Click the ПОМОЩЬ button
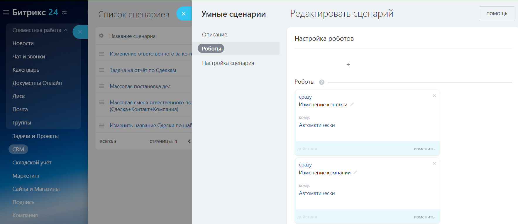Viewport: 518px width, 224px height. click(x=497, y=14)
